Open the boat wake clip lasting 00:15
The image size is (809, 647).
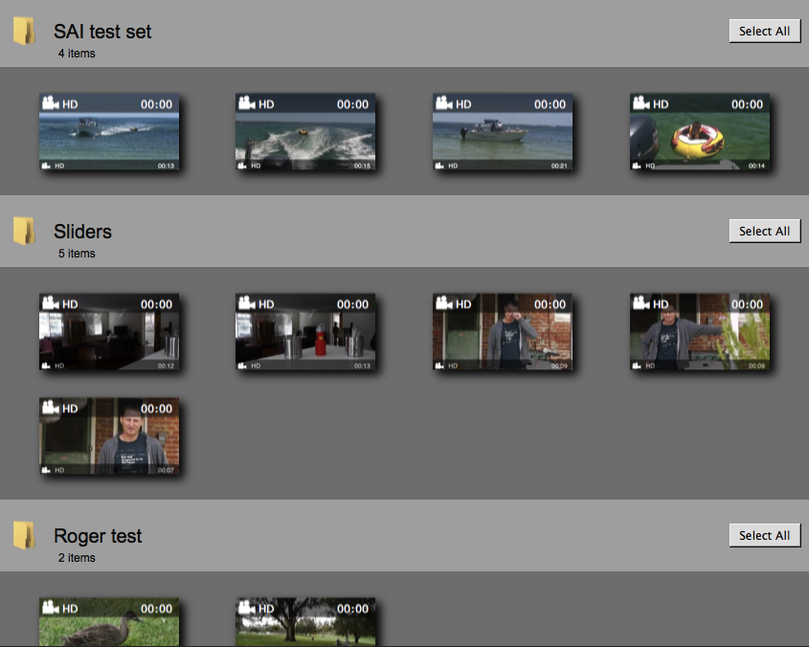click(305, 132)
